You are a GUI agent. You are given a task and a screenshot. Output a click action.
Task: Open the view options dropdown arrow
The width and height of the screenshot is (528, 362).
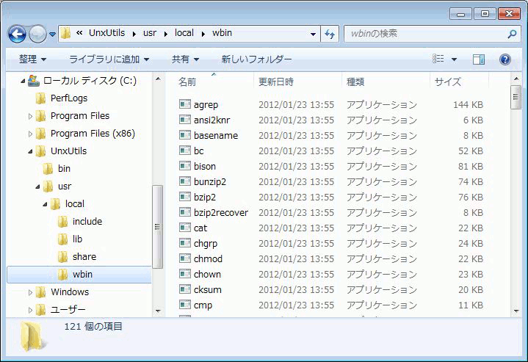454,59
